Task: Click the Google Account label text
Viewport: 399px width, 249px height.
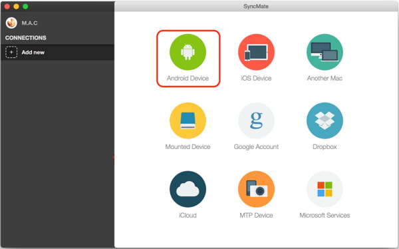Action: (x=256, y=146)
